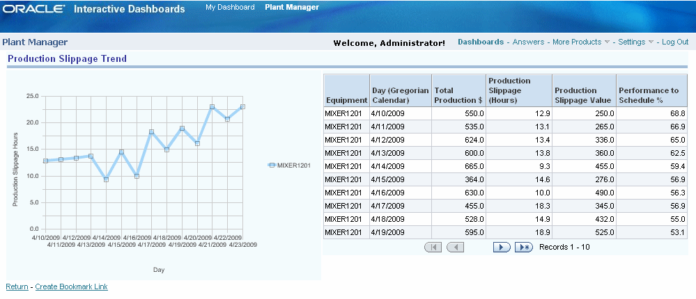Select the 4/15/2009 date cell
The width and height of the screenshot is (696, 299).
click(401, 180)
